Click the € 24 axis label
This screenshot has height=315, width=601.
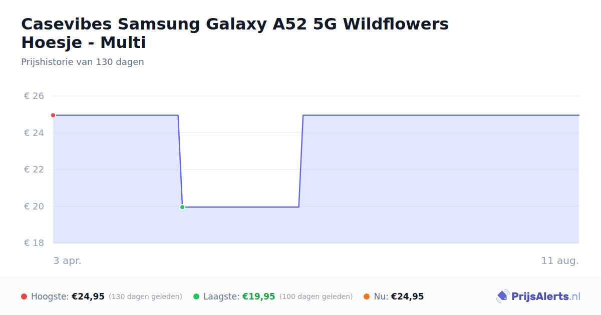point(34,133)
